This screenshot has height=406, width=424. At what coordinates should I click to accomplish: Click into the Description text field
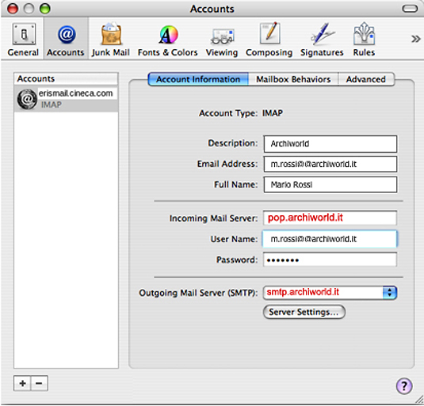(x=330, y=144)
